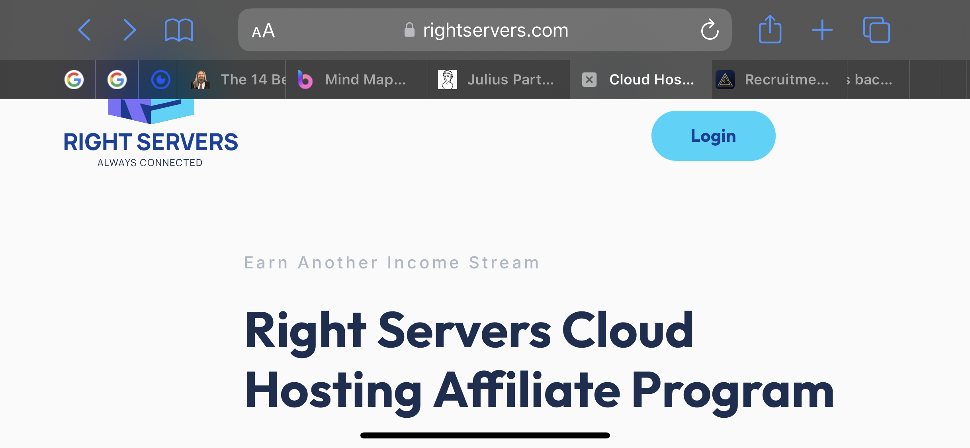970x448 pixels.
Task: Add a new tab with plus icon
Action: (x=822, y=30)
